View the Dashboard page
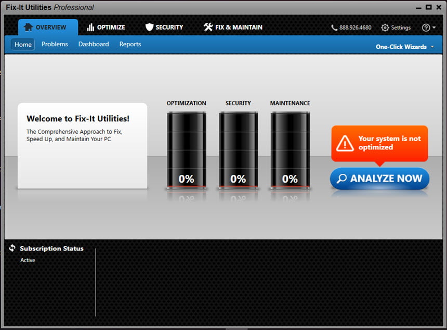Screen dimensions: 447x330 (x=94, y=44)
